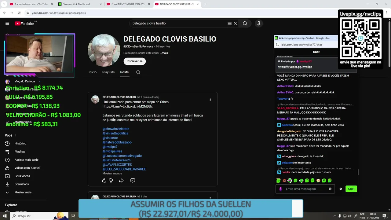Open @nvclips7 mention link
Screen dimensions: 391x220
pyautogui.click(x=110, y=147)
